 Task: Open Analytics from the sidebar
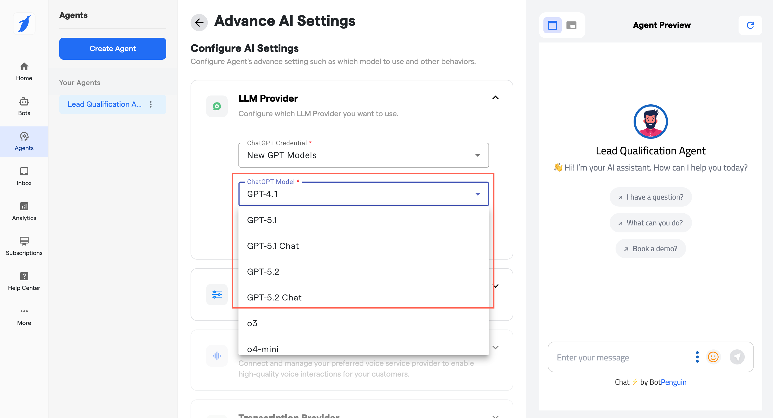[x=24, y=211]
